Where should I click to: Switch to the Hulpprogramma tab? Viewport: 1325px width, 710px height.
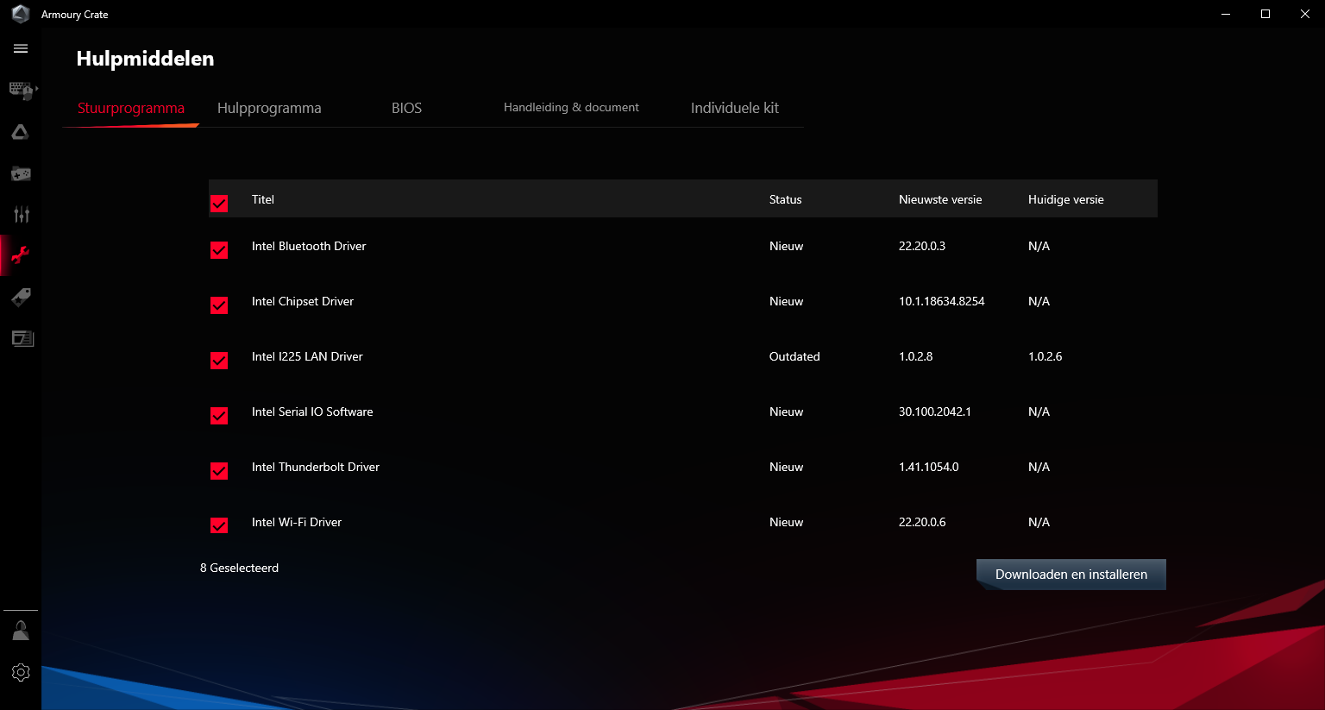[x=269, y=108]
